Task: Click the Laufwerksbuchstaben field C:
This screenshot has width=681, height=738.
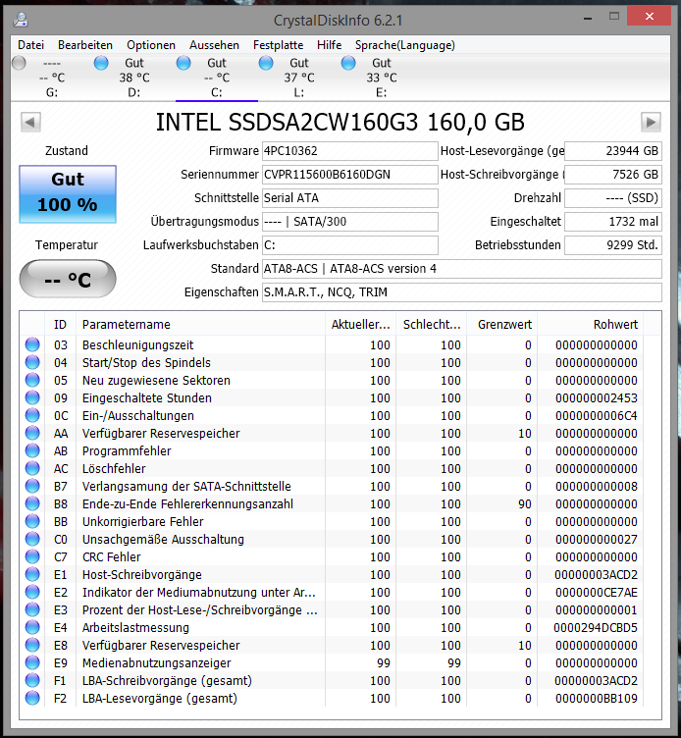Action: tap(349, 245)
